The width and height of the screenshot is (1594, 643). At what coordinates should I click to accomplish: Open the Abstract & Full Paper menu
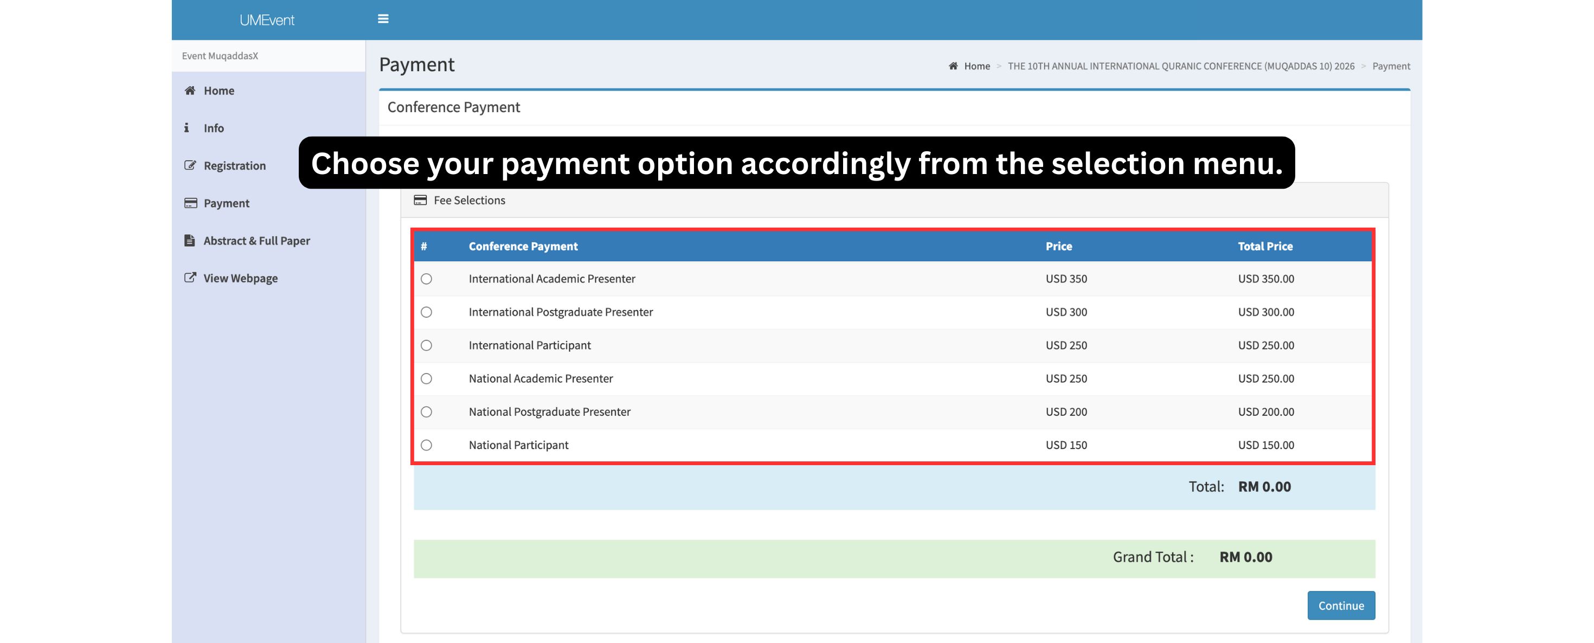click(256, 241)
